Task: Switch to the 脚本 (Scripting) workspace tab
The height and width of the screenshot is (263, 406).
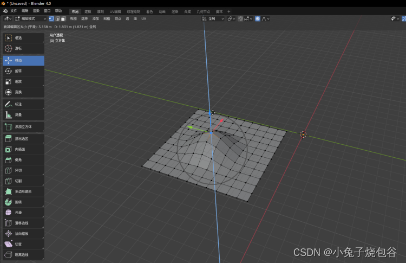Action: 219,12
